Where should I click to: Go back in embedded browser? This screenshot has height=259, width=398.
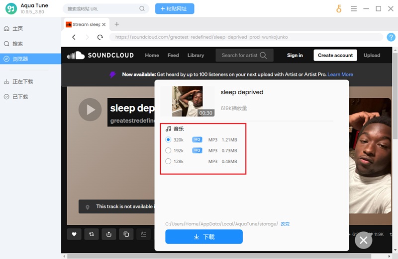pyautogui.click(x=74, y=37)
